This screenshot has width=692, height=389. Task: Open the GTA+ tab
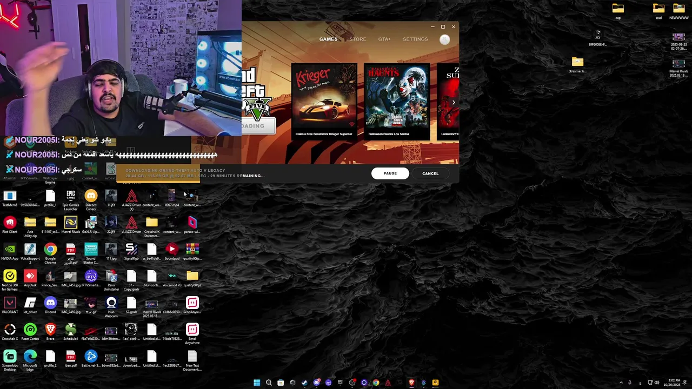384,39
